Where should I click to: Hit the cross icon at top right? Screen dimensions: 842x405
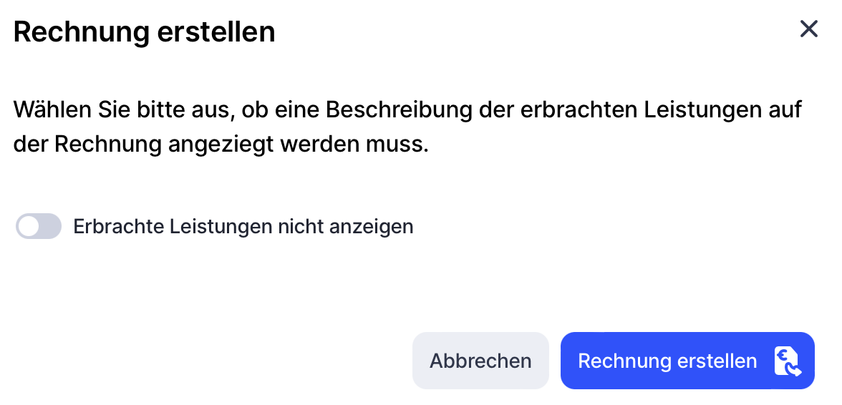808,29
